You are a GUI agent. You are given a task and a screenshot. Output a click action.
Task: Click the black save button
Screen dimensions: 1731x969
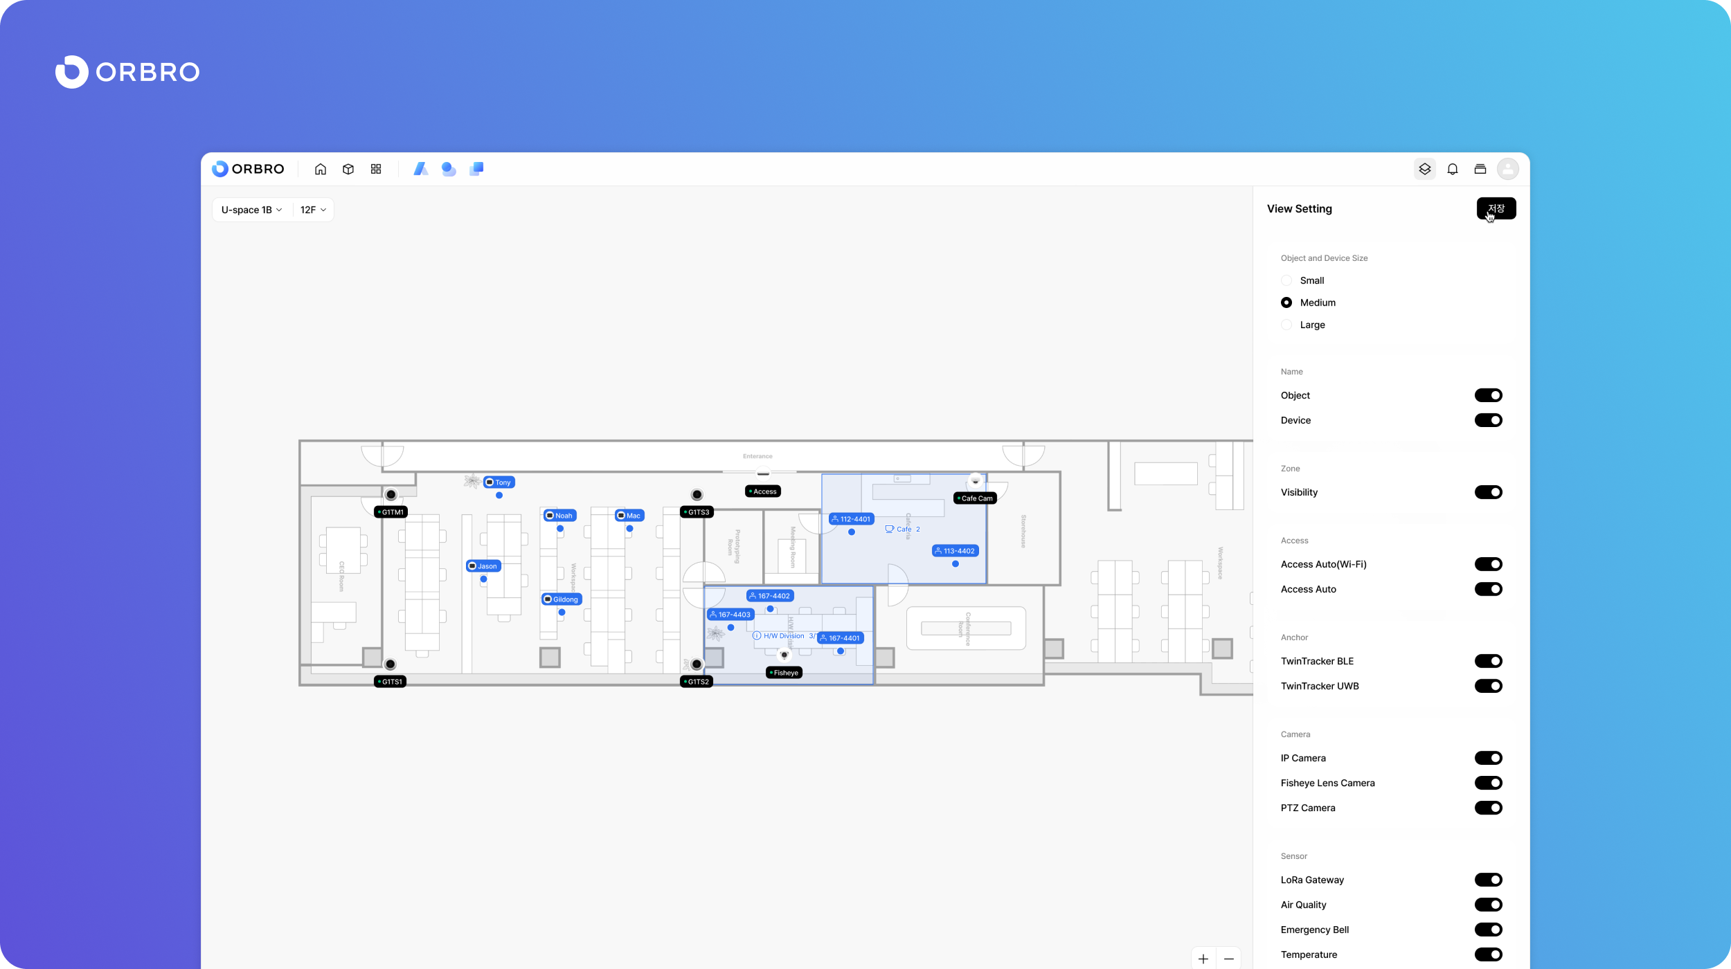[x=1496, y=208]
